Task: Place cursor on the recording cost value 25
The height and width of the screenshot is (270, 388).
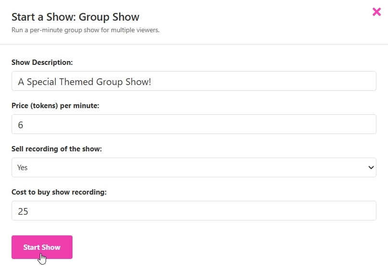Action: (x=23, y=211)
